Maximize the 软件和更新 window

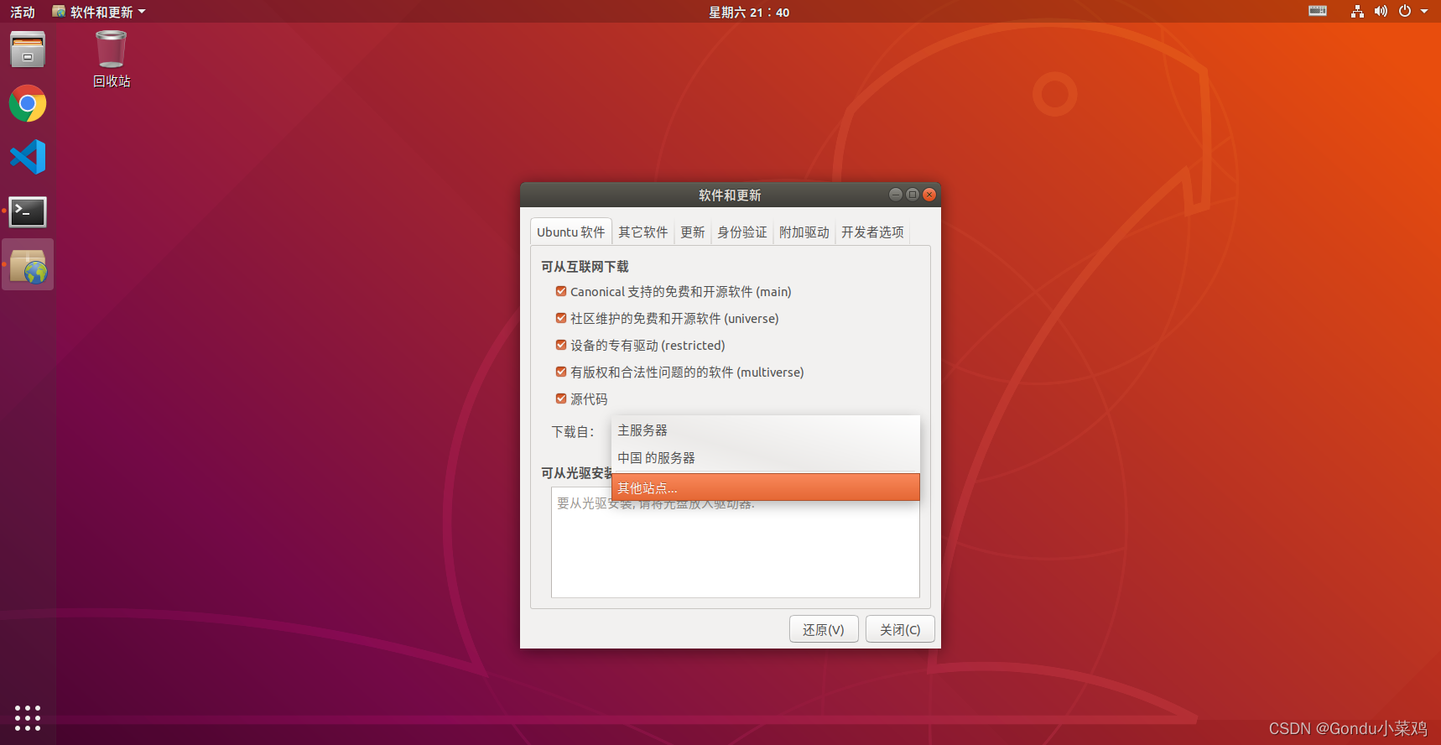913,195
